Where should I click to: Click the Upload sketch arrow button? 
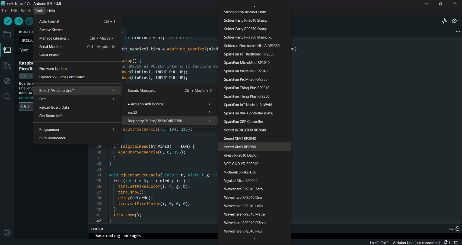[19, 21]
